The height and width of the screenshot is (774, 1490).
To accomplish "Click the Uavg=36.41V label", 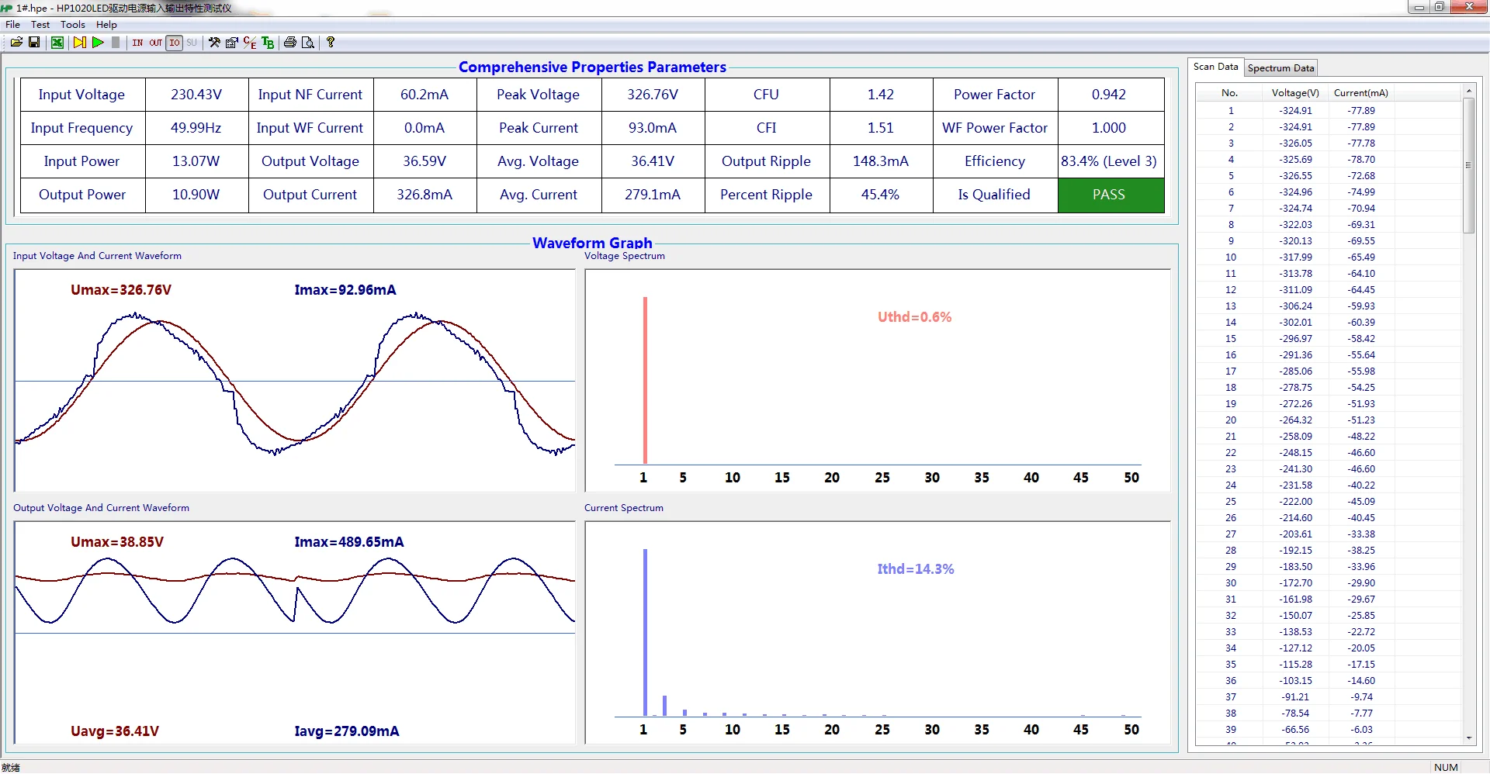I will (x=115, y=731).
